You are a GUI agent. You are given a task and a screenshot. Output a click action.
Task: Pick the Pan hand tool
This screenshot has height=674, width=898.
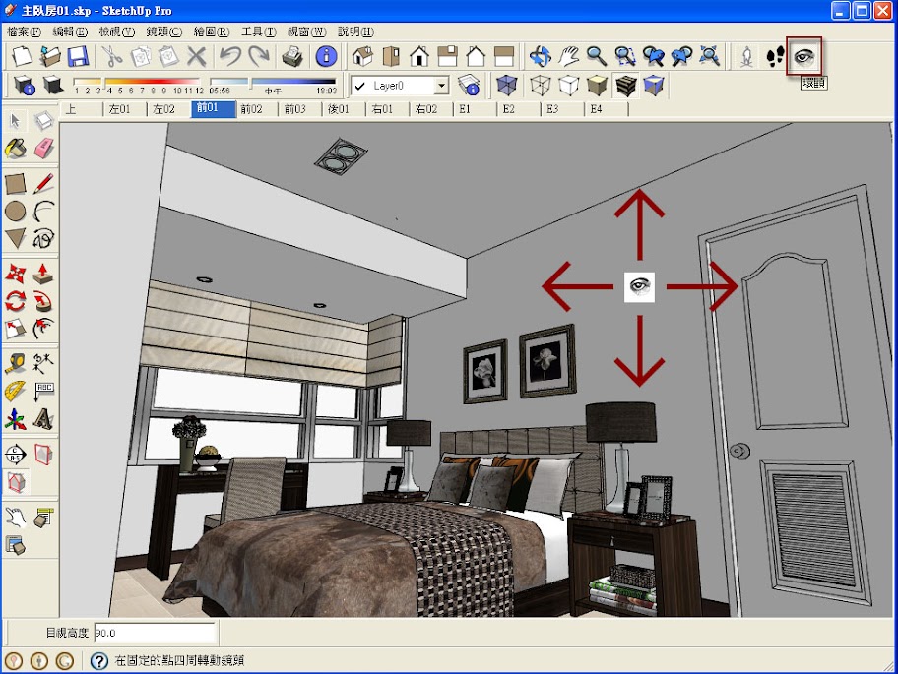(568, 56)
